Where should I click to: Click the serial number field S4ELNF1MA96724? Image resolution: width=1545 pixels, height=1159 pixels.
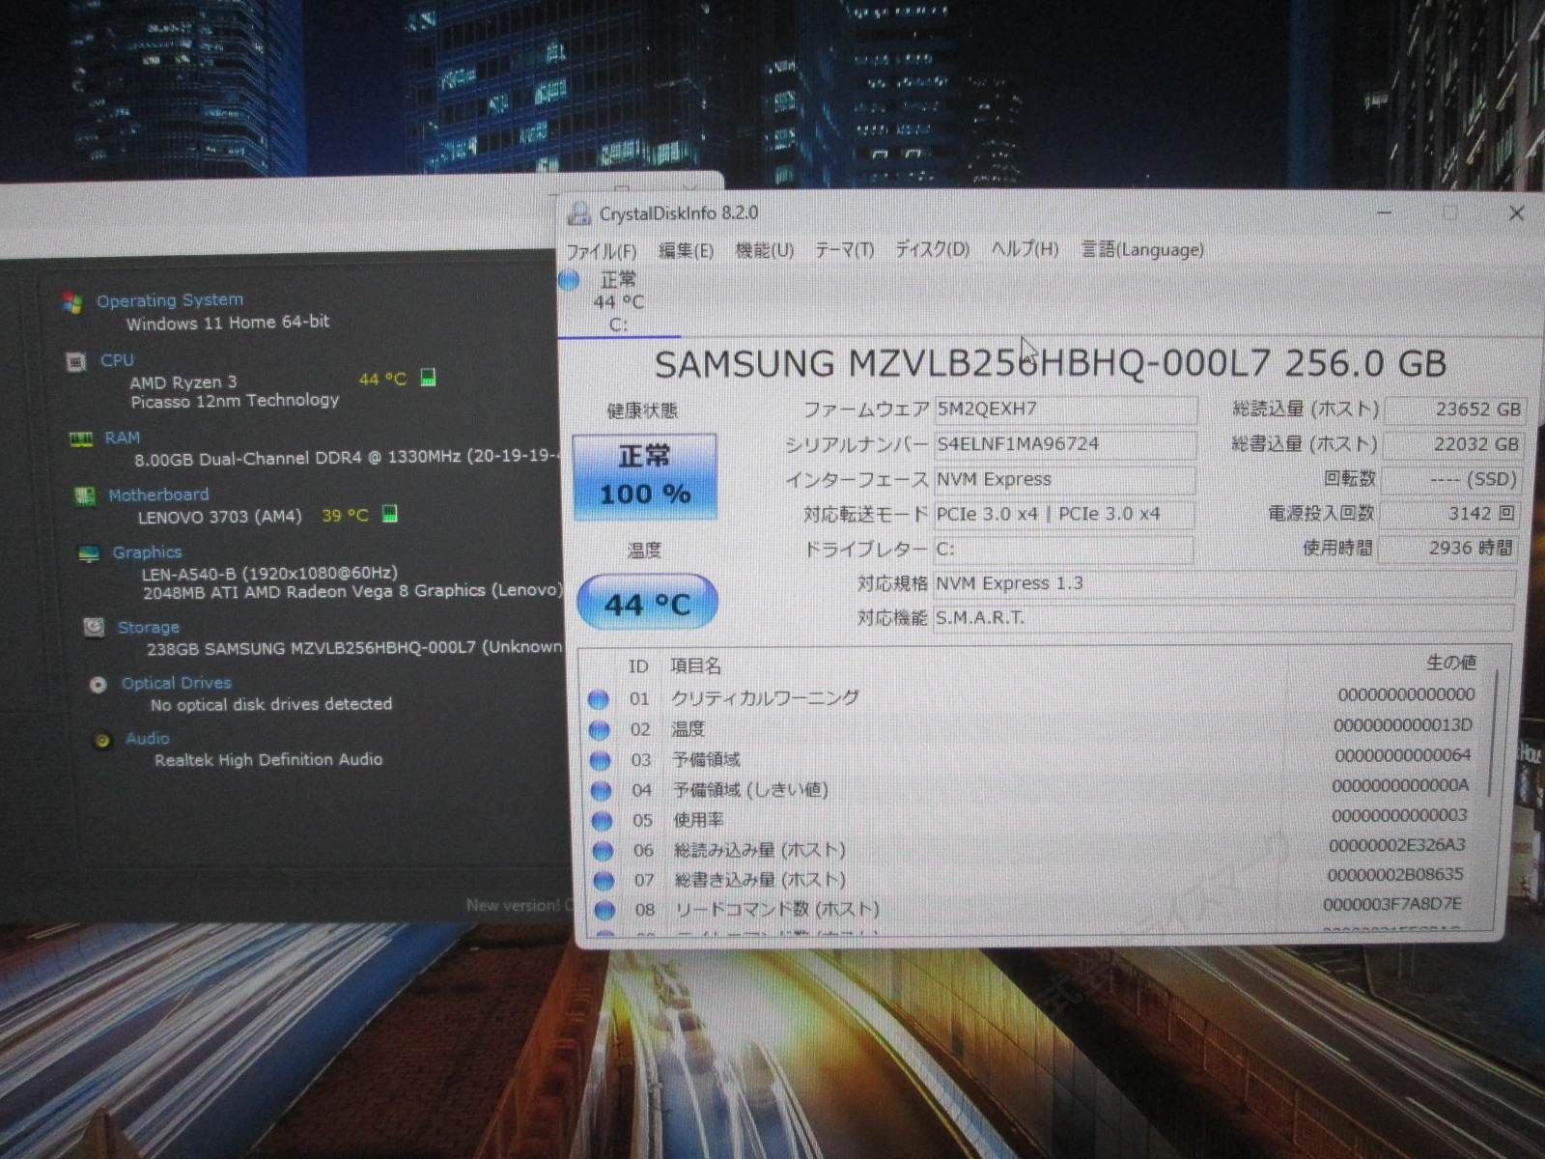pyautogui.click(x=1065, y=445)
